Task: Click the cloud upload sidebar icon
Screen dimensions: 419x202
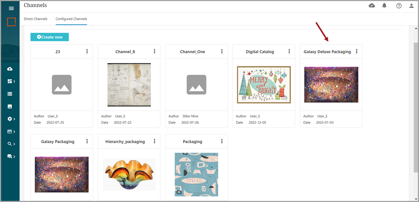Action: tap(10, 69)
